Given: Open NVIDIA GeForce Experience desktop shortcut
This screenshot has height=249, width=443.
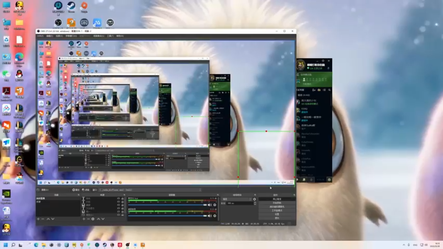Looking at the screenshot, I should (x=6, y=197).
